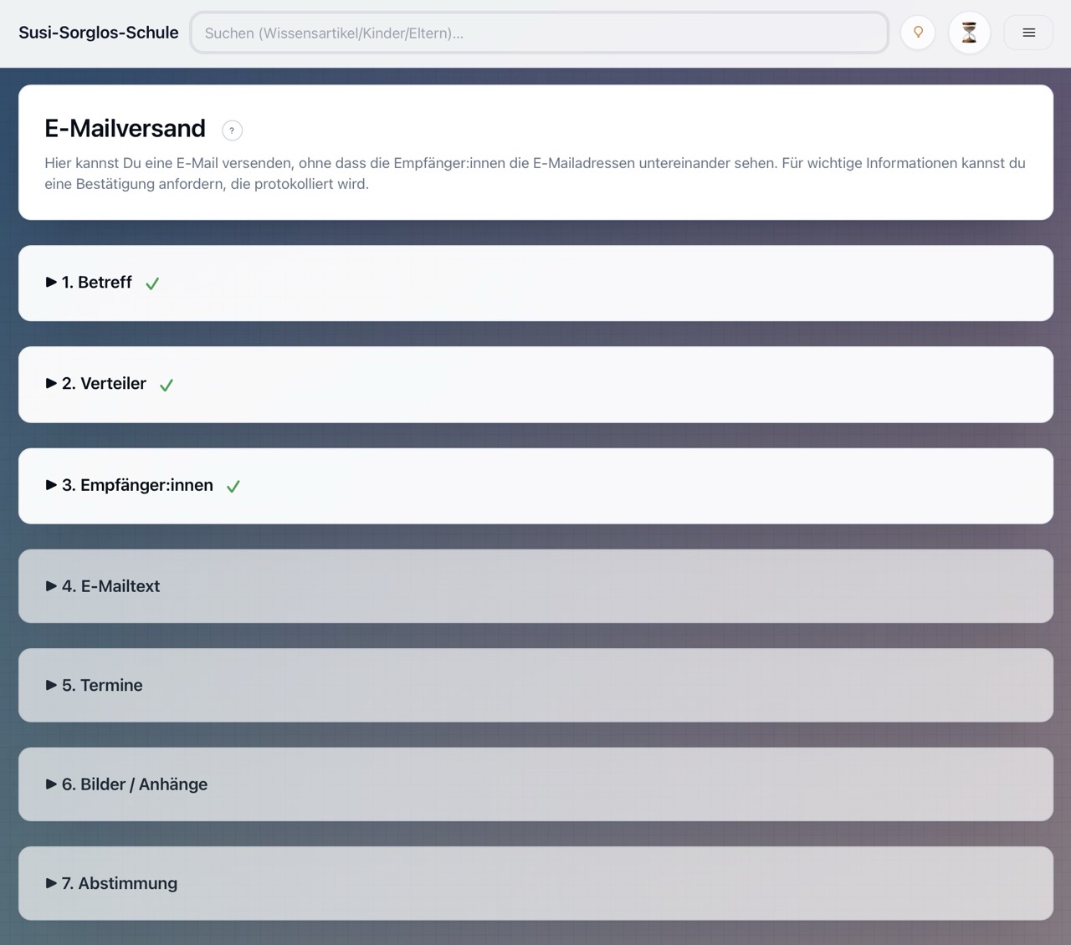Click the green checkmark next to Betreff
Viewport: 1071px width, 945px height.
[152, 283]
